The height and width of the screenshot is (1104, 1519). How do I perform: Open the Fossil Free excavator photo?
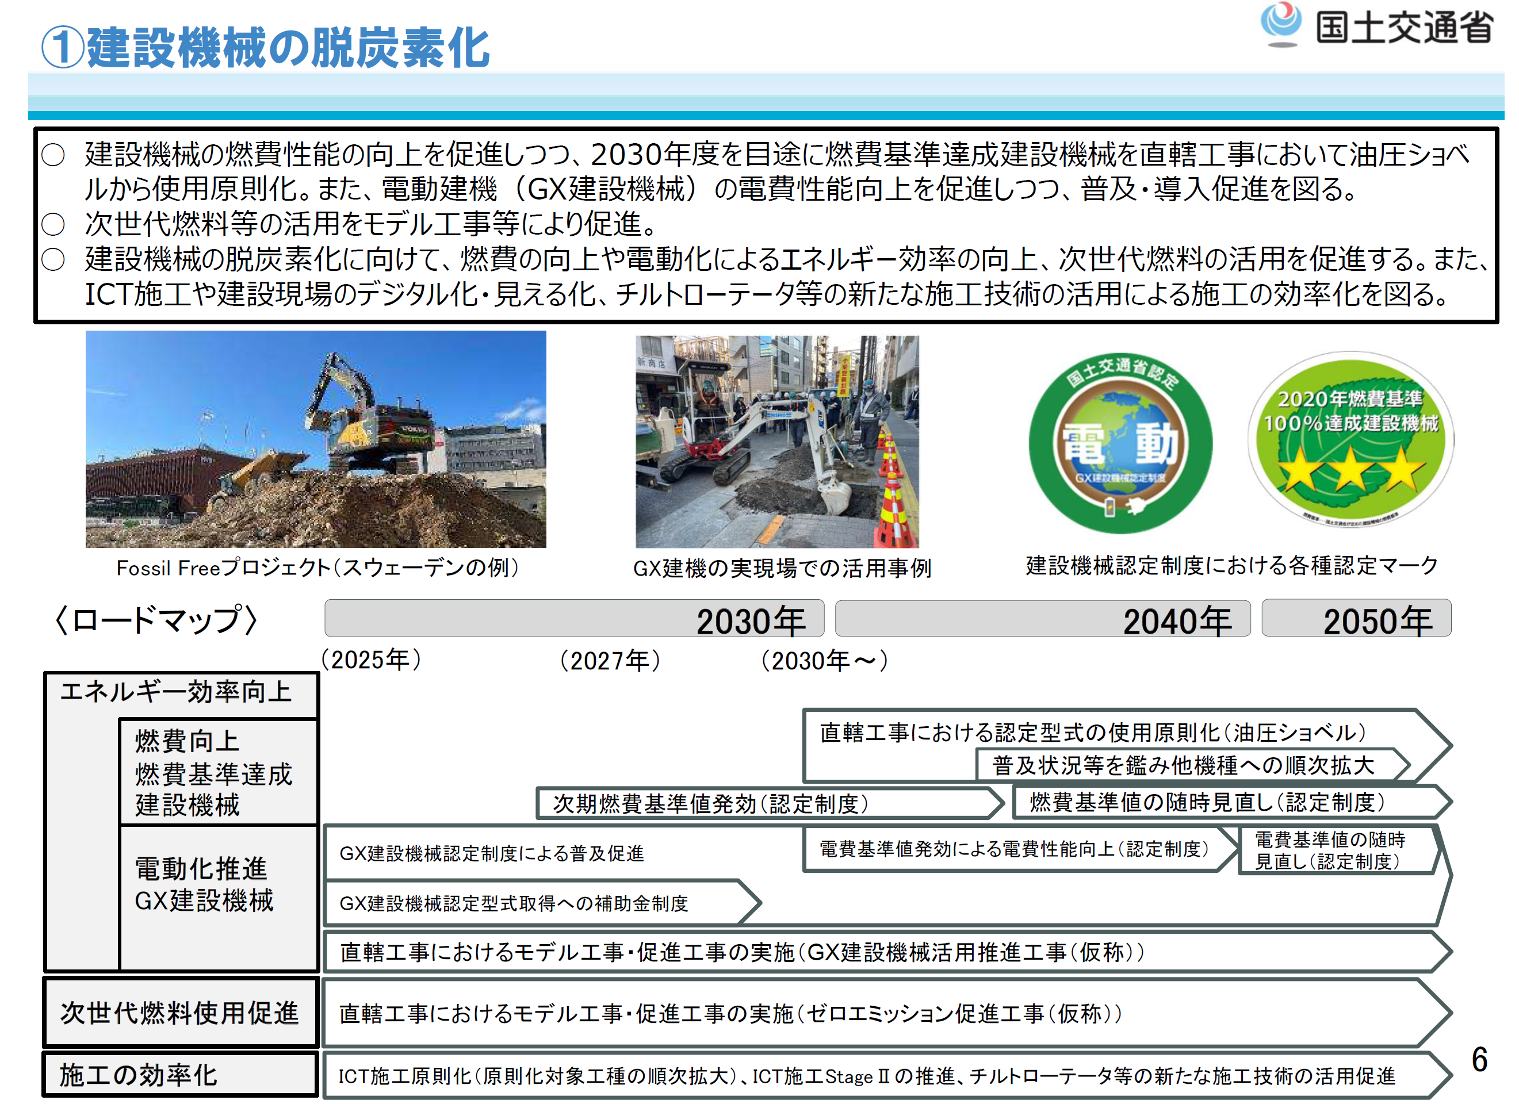point(315,439)
